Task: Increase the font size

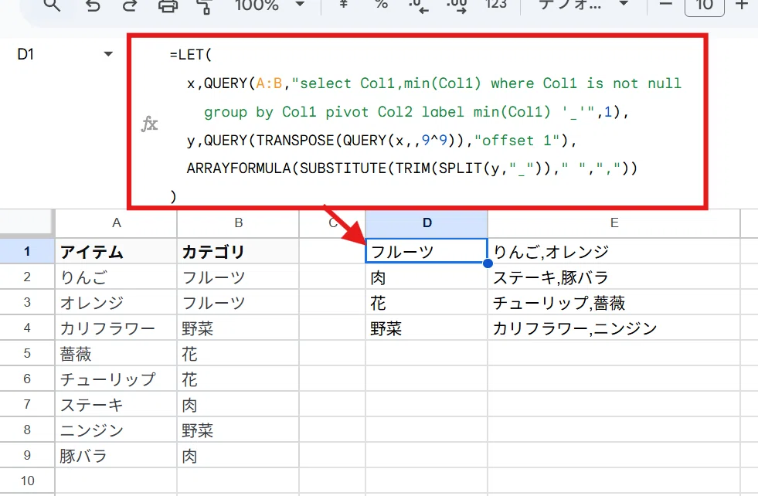Action: [x=742, y=5]
